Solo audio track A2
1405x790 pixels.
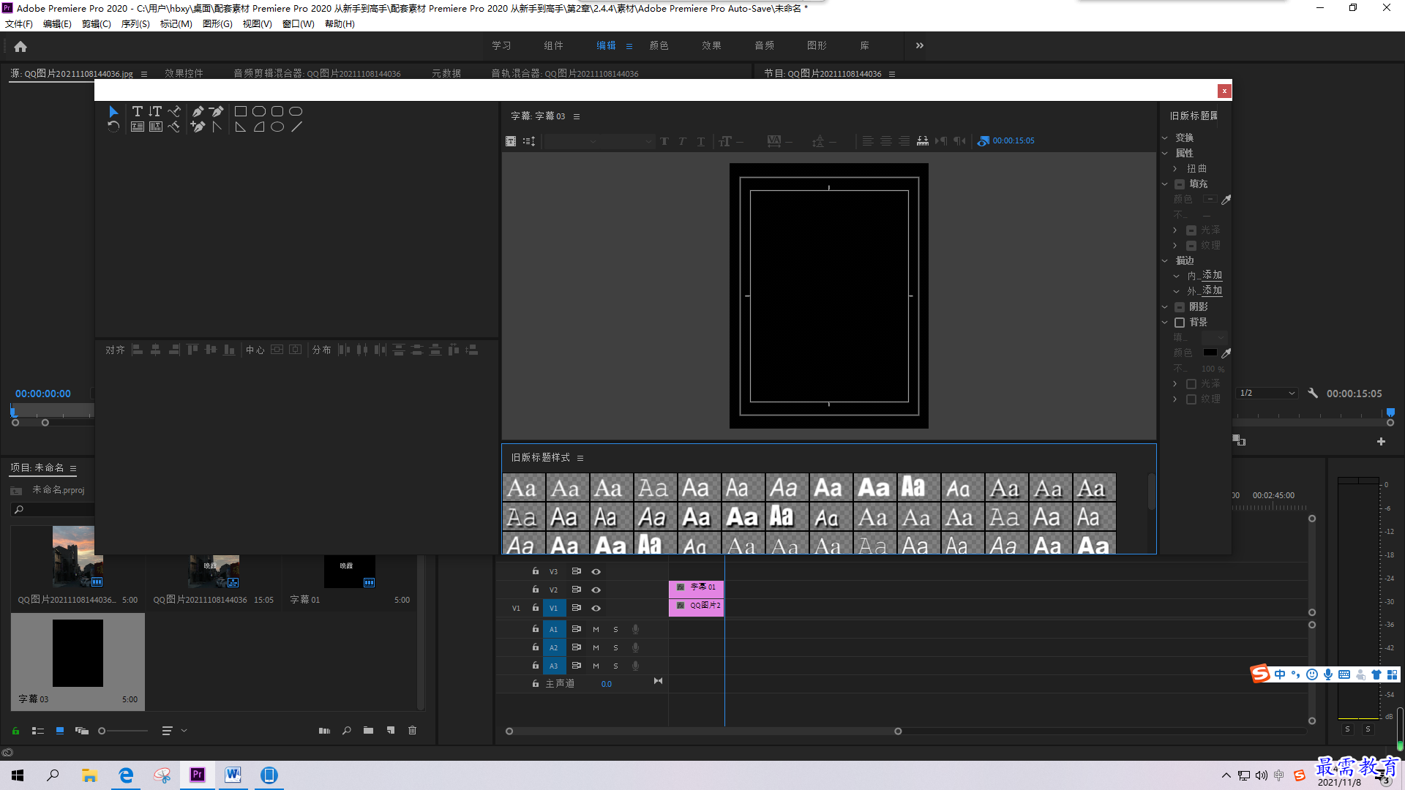[615, 647]
